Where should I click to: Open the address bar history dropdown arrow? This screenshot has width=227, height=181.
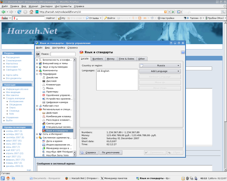point(169,12)
